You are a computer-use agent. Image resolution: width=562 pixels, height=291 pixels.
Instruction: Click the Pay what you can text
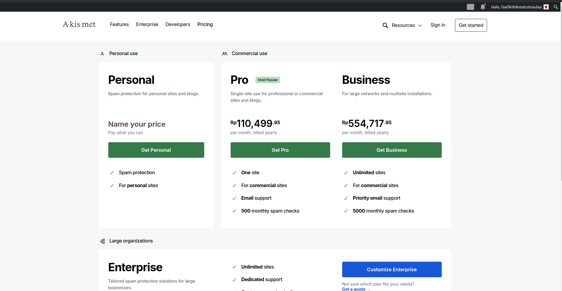point(126,133)
